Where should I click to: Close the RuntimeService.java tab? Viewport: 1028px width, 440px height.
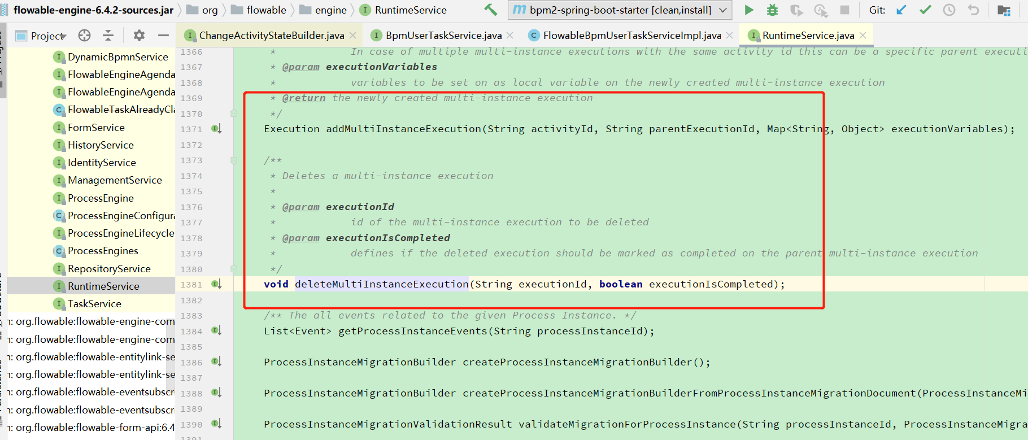click(863, 36)
